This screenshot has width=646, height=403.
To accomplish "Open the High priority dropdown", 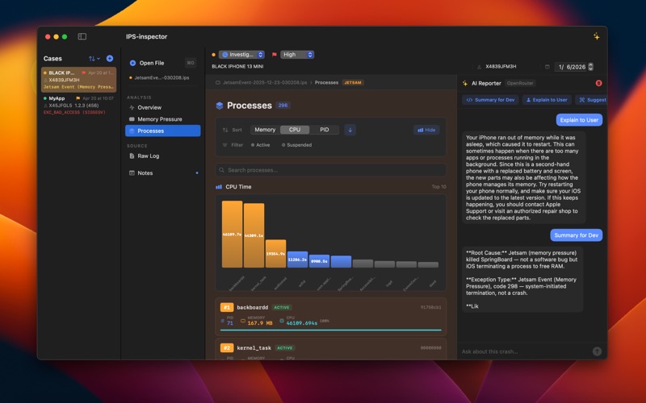I will [x=297, y=54].
